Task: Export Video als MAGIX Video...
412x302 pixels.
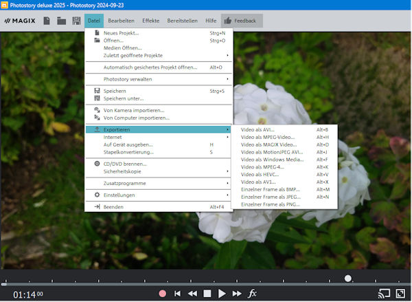Action: click(x=284, y=145)
